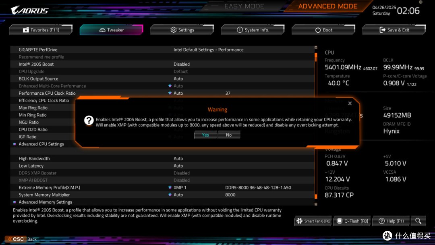The width and height of the screenshot is (435, 245).
Task: Select the DDR5 XMP Booster row
Action: point(162,173)
